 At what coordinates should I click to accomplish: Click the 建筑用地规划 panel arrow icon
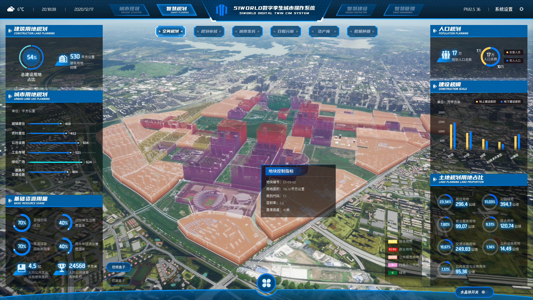coord(10,31)
